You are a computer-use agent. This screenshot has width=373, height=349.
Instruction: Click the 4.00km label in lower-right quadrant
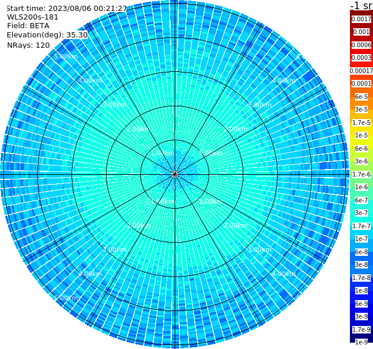click(284, 274)
